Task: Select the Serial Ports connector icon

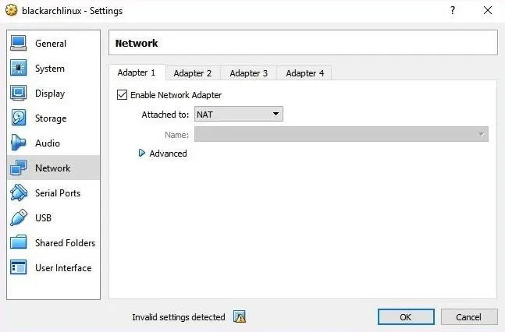Action: coord(19,192)
